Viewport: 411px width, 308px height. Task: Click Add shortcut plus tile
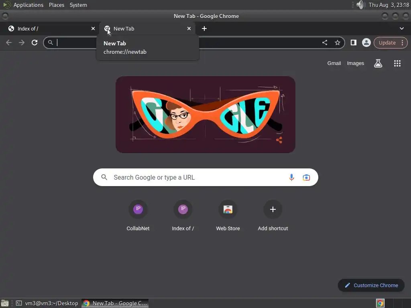(273, 216)
